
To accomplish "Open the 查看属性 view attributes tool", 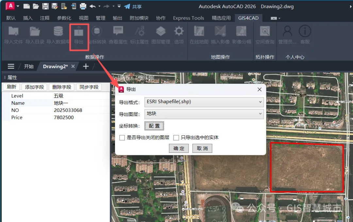I will tap(118, 35).
